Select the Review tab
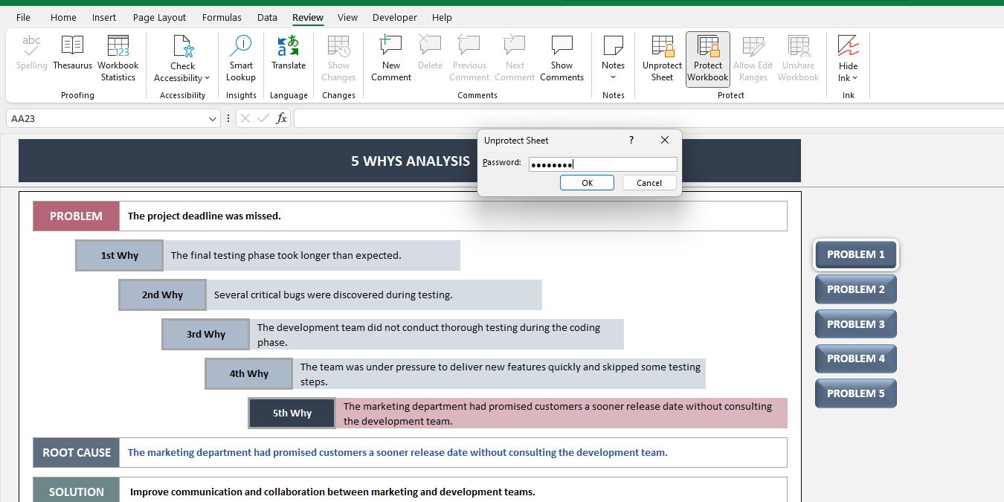Screen dimensions: 1004x502 coord(308,17)
